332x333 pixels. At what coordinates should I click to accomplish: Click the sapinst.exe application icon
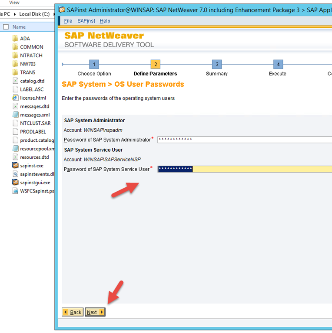pyautogui.click(x=16, y=166)
